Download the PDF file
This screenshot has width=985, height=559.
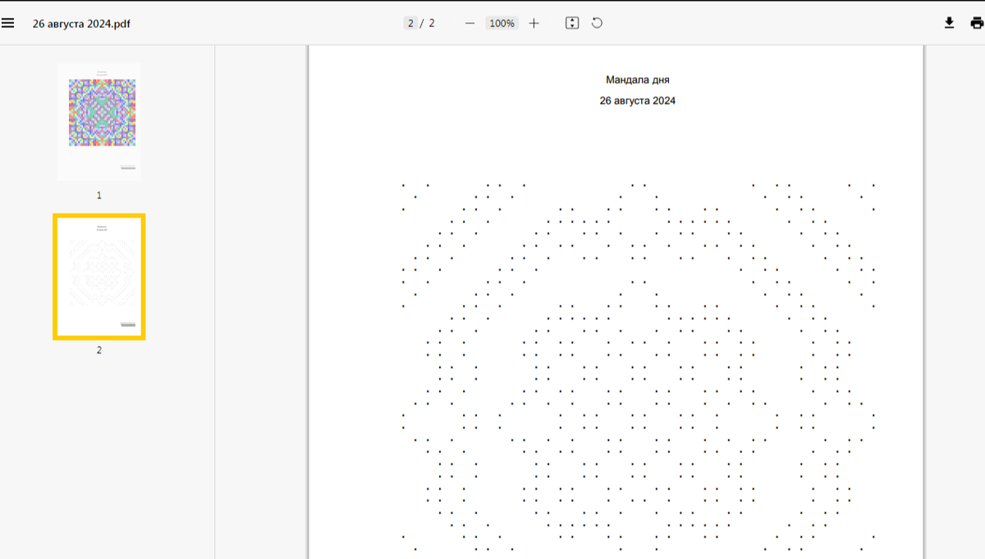coord(949,23)
